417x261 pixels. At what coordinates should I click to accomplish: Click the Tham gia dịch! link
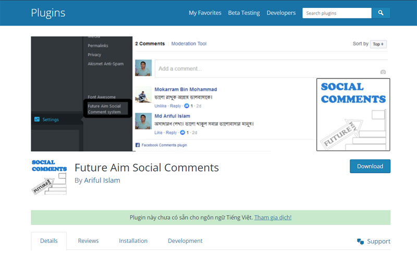coord(273,217)
